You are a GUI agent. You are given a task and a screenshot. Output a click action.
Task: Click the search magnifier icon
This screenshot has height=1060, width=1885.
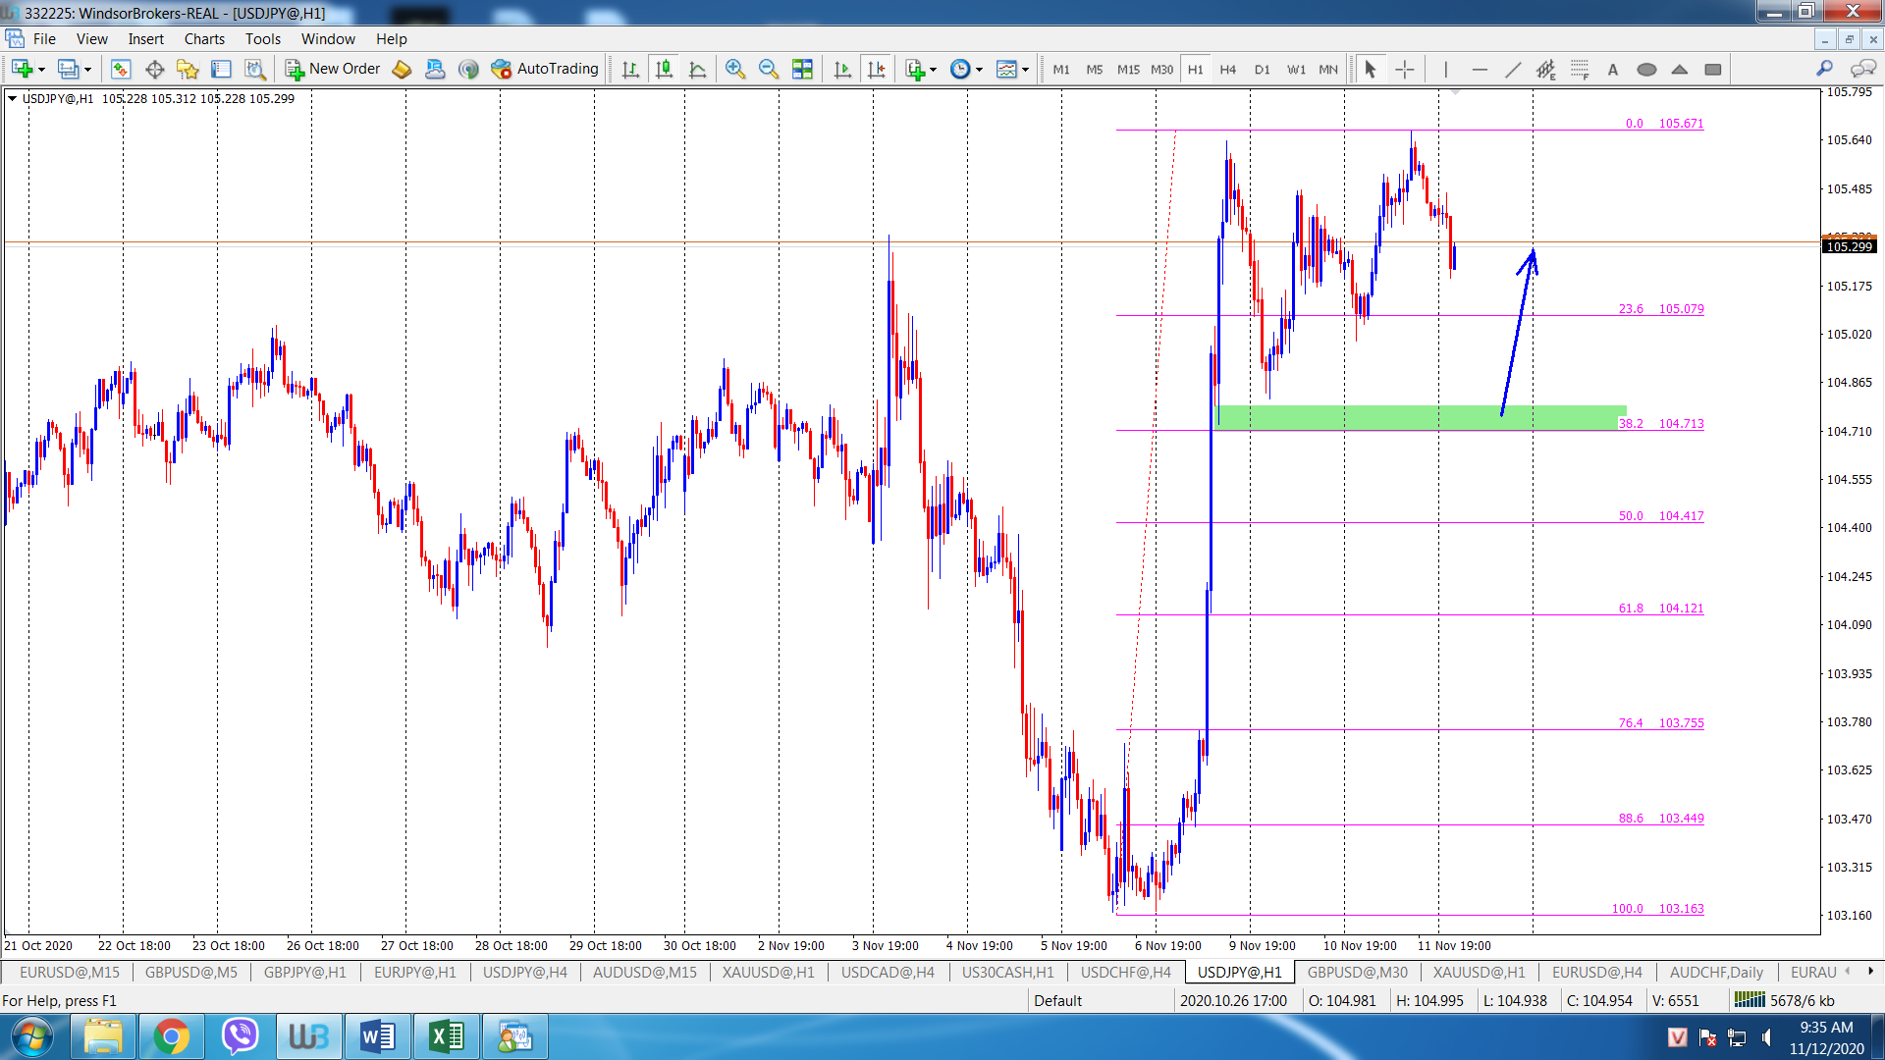[1824, 69]
